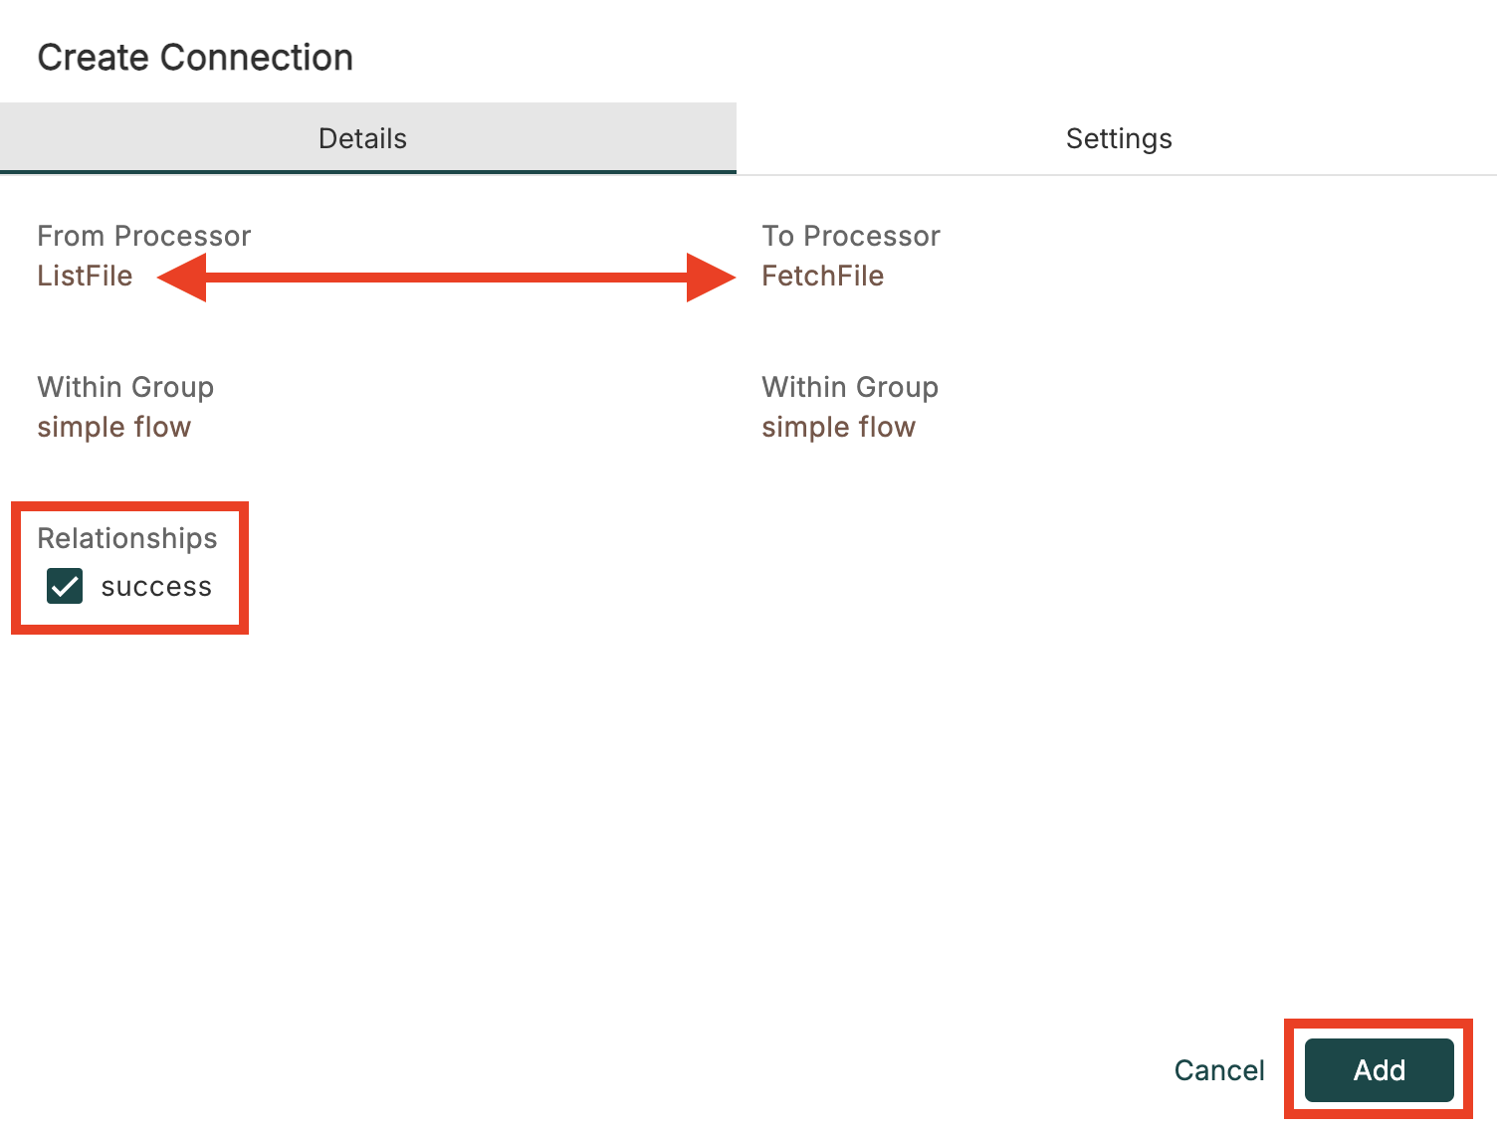
Task: Click the middle of the red double arrow
Action: (x=447, y=278)
